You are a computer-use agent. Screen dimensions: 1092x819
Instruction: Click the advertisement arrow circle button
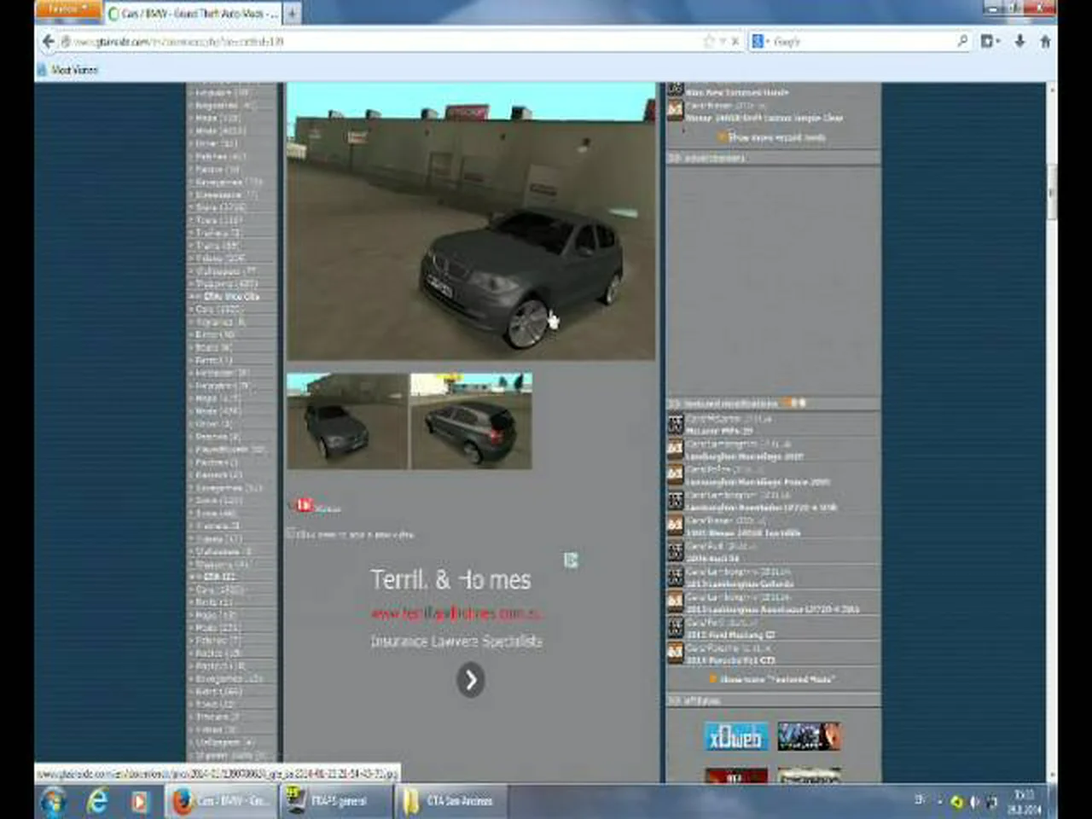470,680
